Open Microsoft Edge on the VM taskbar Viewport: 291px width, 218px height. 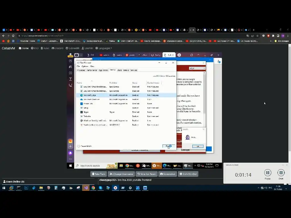point(167,166)
